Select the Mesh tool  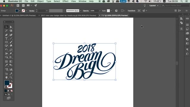coord(7,62)
